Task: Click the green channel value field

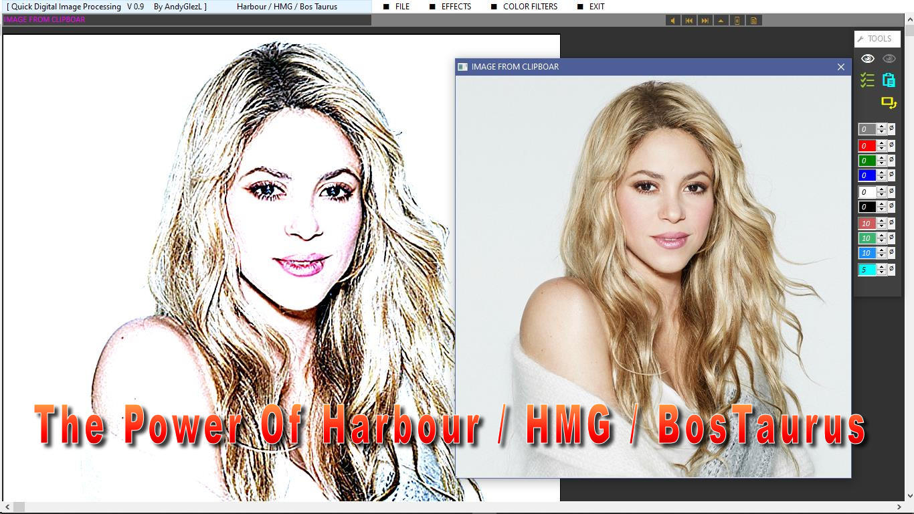Action: (x=866, y=161)
